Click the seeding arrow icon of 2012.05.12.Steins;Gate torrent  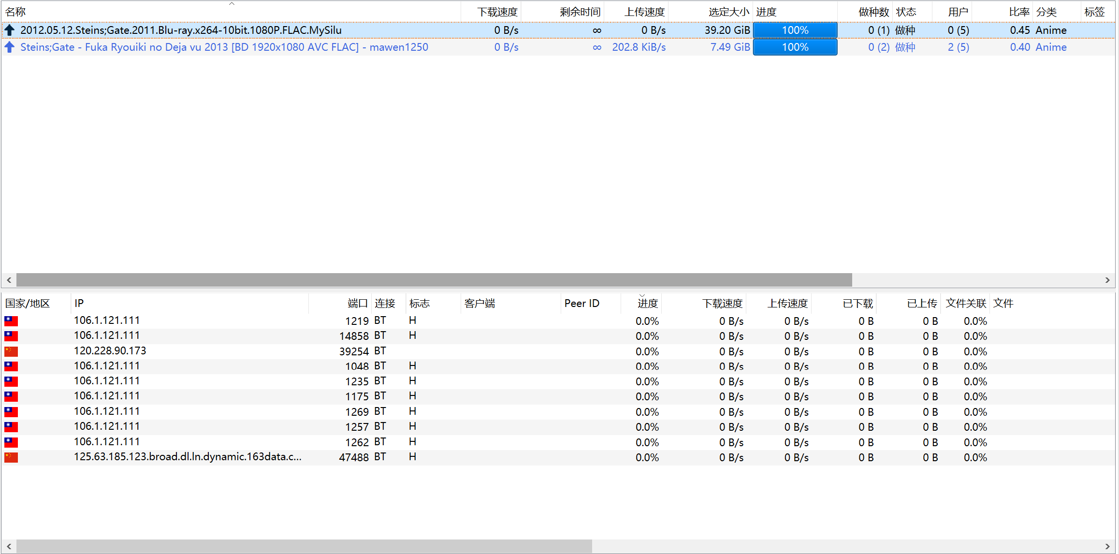pyautogui.click(x=10, y=30)
